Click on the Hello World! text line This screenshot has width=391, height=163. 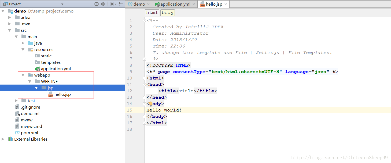pyautogui.click(x=164, y=110)
